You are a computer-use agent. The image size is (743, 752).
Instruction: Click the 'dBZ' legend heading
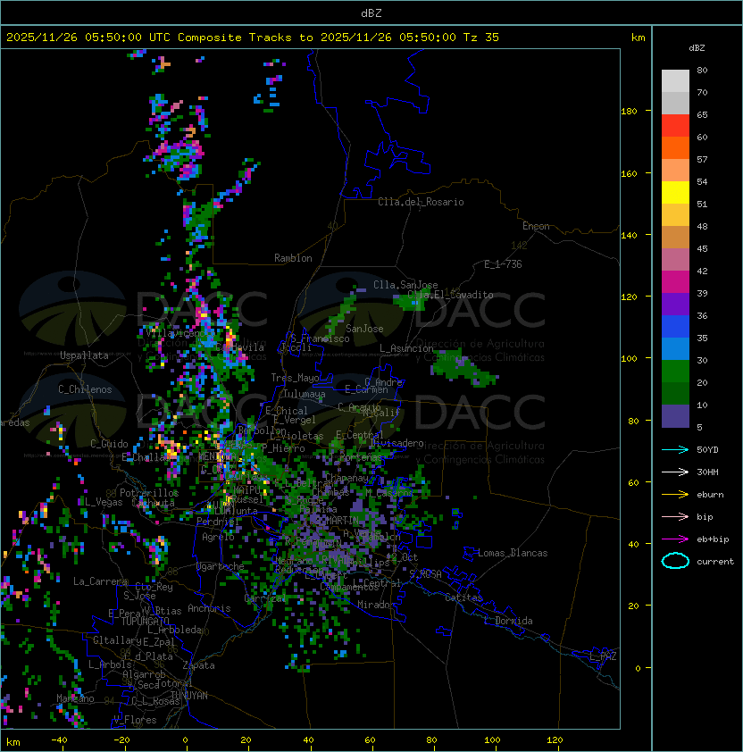697,48
